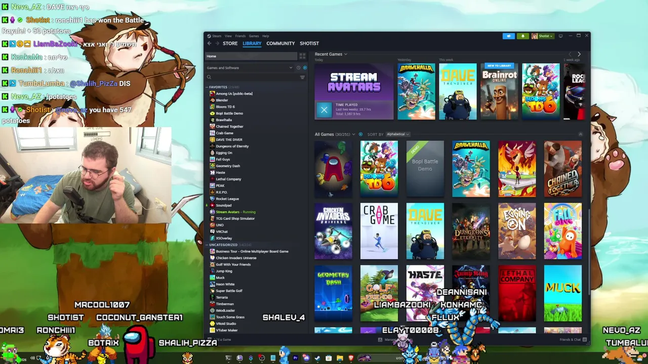The height and width of the screenshot is (364, 648).
Task: Select Among Us [public-beta] in the list
Action: tap(234, 94)
